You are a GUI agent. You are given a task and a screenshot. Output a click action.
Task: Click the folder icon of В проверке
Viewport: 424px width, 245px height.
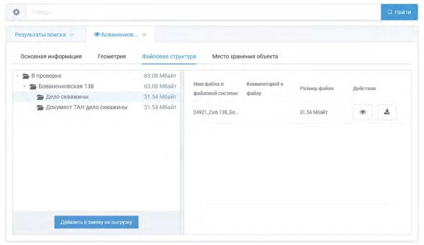tap(26, 76)
